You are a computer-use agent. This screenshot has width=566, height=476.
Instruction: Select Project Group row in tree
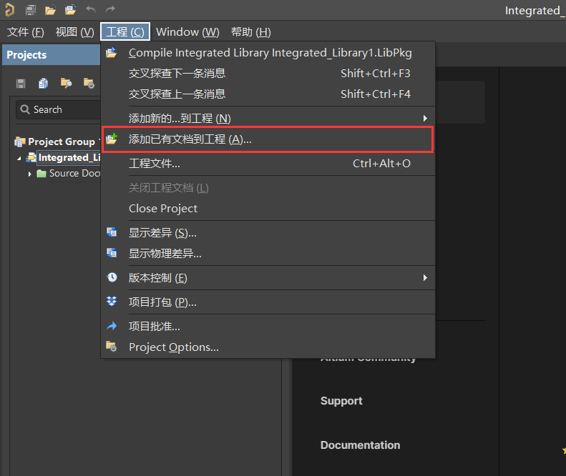(57, 142)
